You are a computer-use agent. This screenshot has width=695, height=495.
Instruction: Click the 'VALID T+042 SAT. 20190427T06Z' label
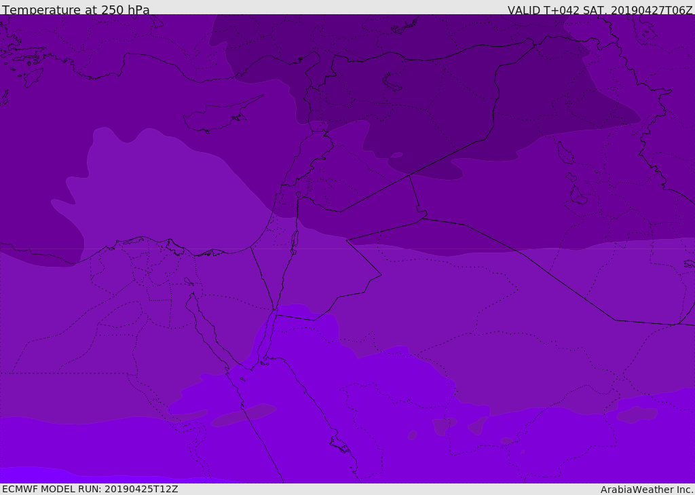[x=600, y=10]
